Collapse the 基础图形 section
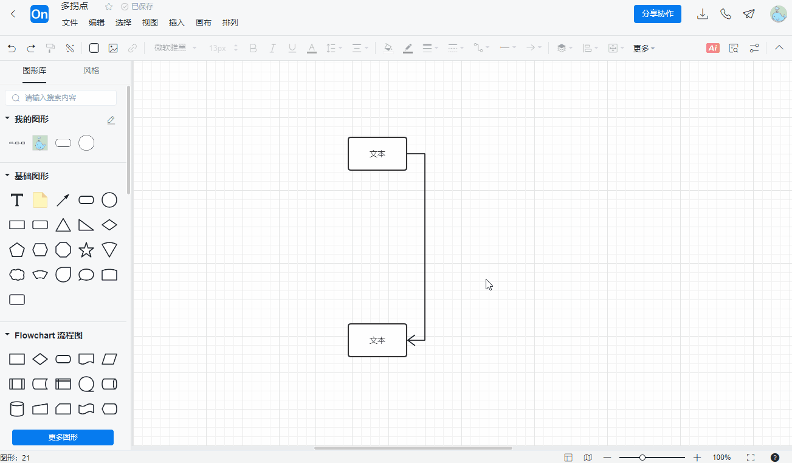This screenshot has height=463, width=792. pos(7,176)
